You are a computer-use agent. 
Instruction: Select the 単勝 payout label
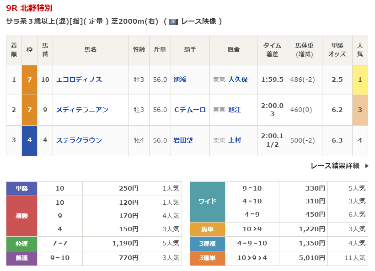pyautogui.click(x=21, y=188)
